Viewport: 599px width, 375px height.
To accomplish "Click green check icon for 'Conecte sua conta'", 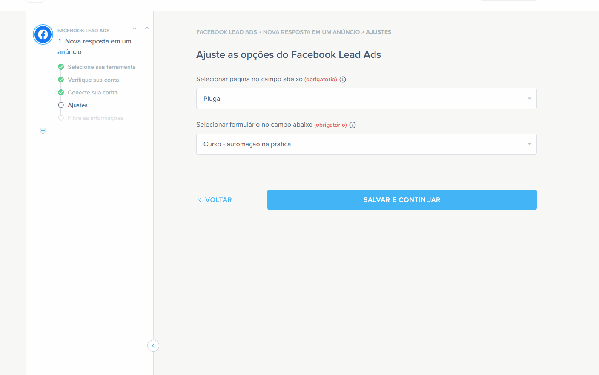I will pyautogui.click(x=61, y=92).
